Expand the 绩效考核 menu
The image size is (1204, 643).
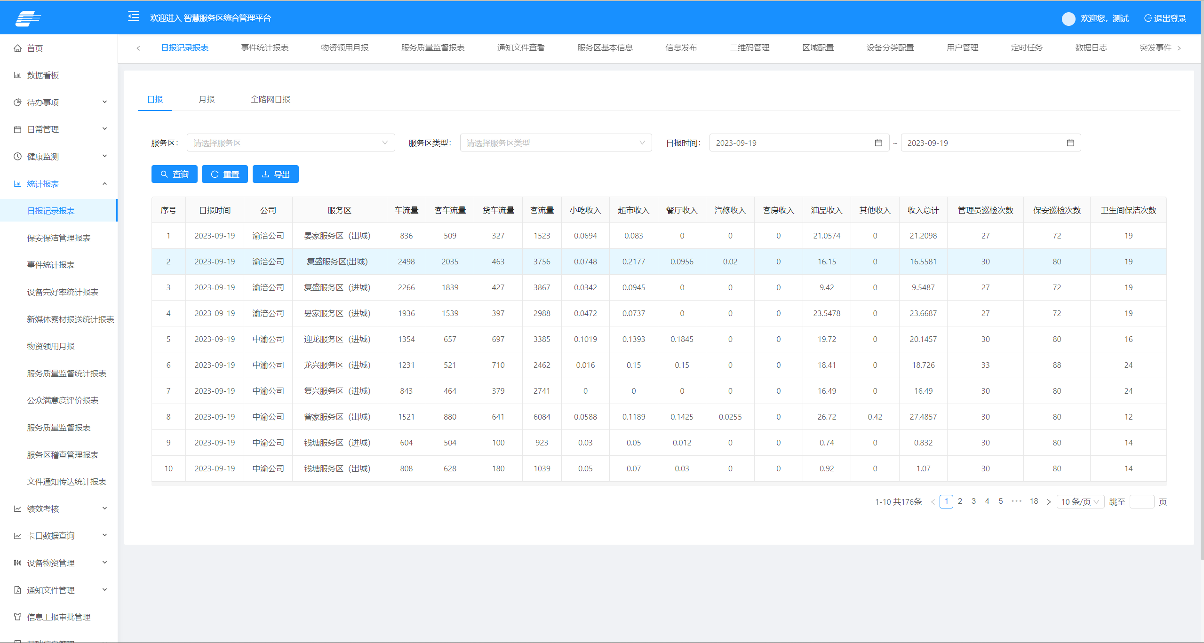tap(59, 508)
